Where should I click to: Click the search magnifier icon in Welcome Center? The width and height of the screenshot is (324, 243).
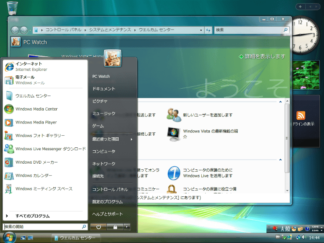coord(286,30)
